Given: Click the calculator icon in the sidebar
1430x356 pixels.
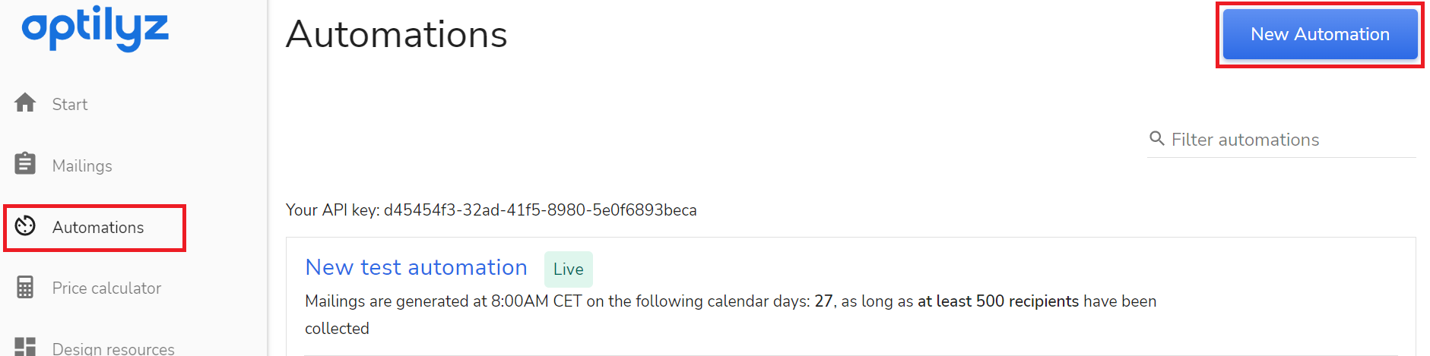Looking at the screenshot, I should [x=25, y=287].
